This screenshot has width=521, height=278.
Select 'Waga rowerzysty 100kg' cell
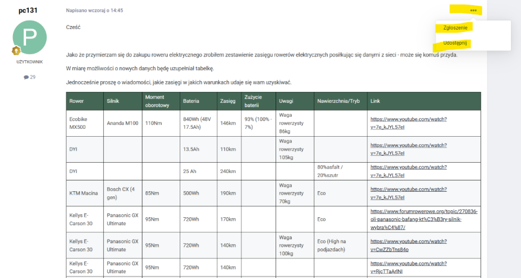pyautogui.click(x=295, y=246)
